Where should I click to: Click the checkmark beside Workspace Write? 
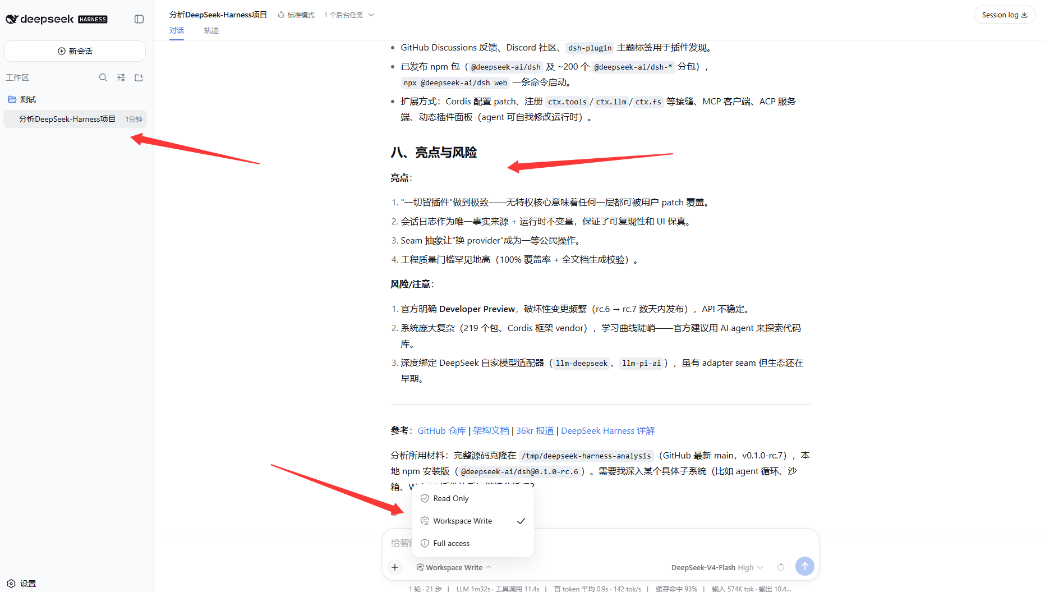coord(521,521)
